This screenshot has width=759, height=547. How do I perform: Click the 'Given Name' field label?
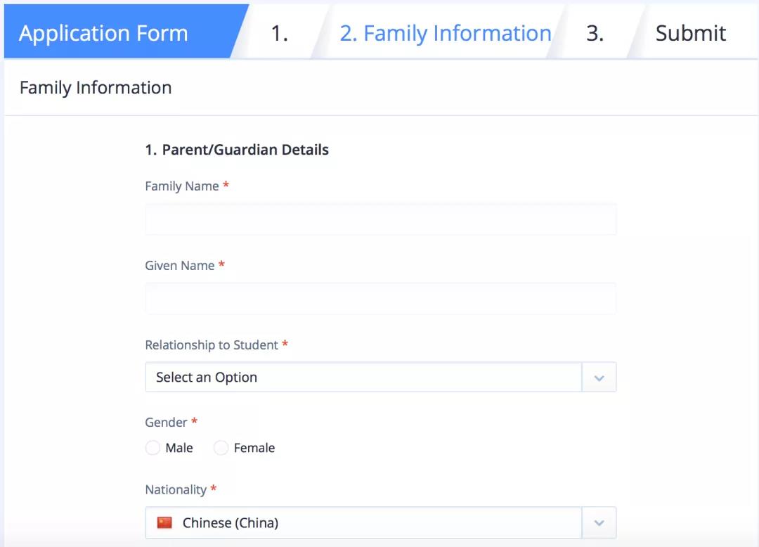point(180,266)
